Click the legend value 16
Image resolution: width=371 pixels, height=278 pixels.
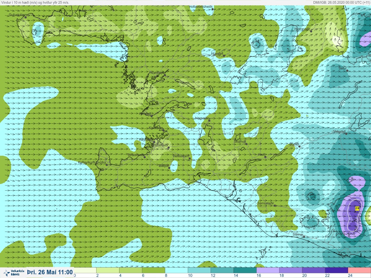[258, 275]
